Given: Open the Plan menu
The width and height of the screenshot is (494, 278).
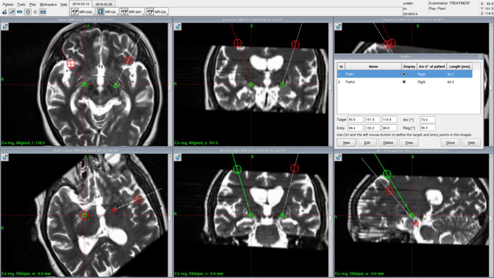Looking at the screenshot, I should [x=32, y=5].
